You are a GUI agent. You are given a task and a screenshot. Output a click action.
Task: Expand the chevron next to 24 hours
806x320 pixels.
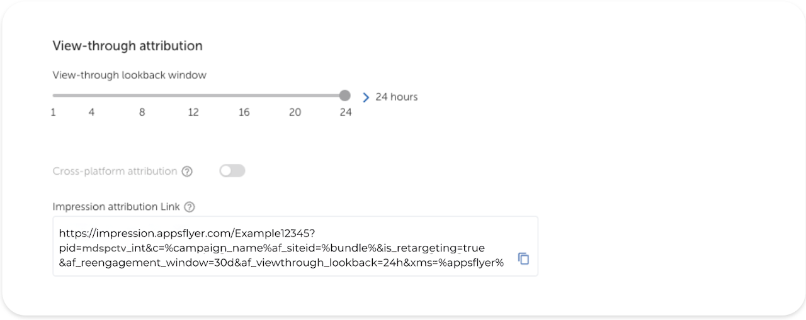pos(366,97)
